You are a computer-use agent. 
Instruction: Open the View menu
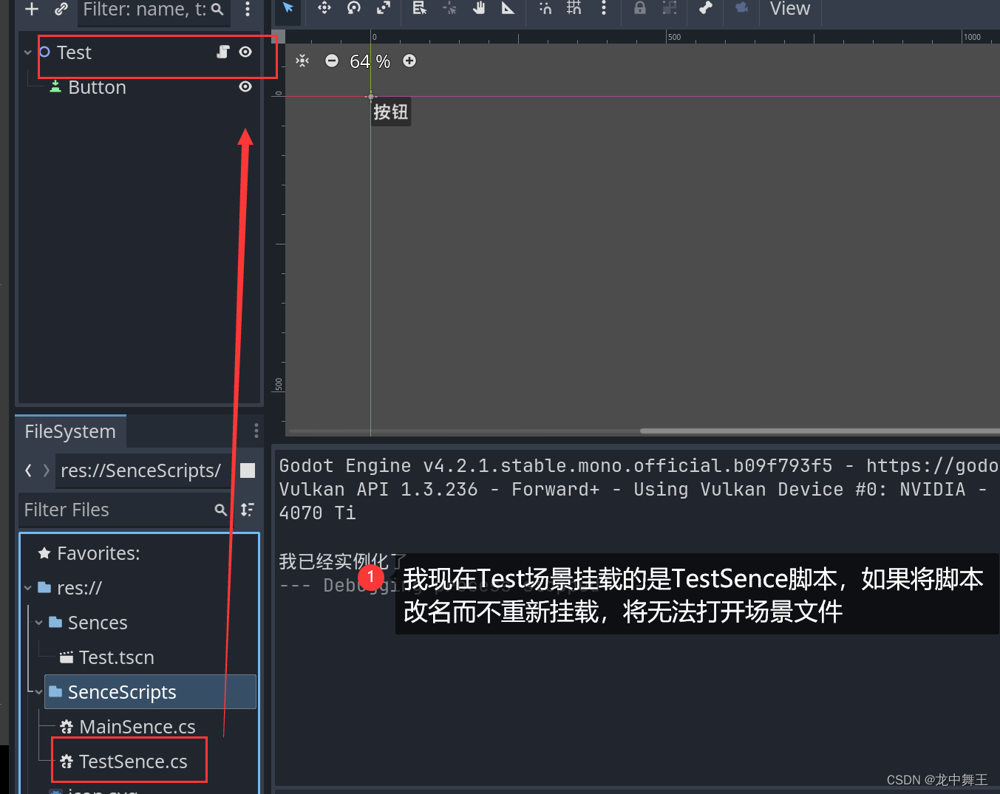coord(790,9)
